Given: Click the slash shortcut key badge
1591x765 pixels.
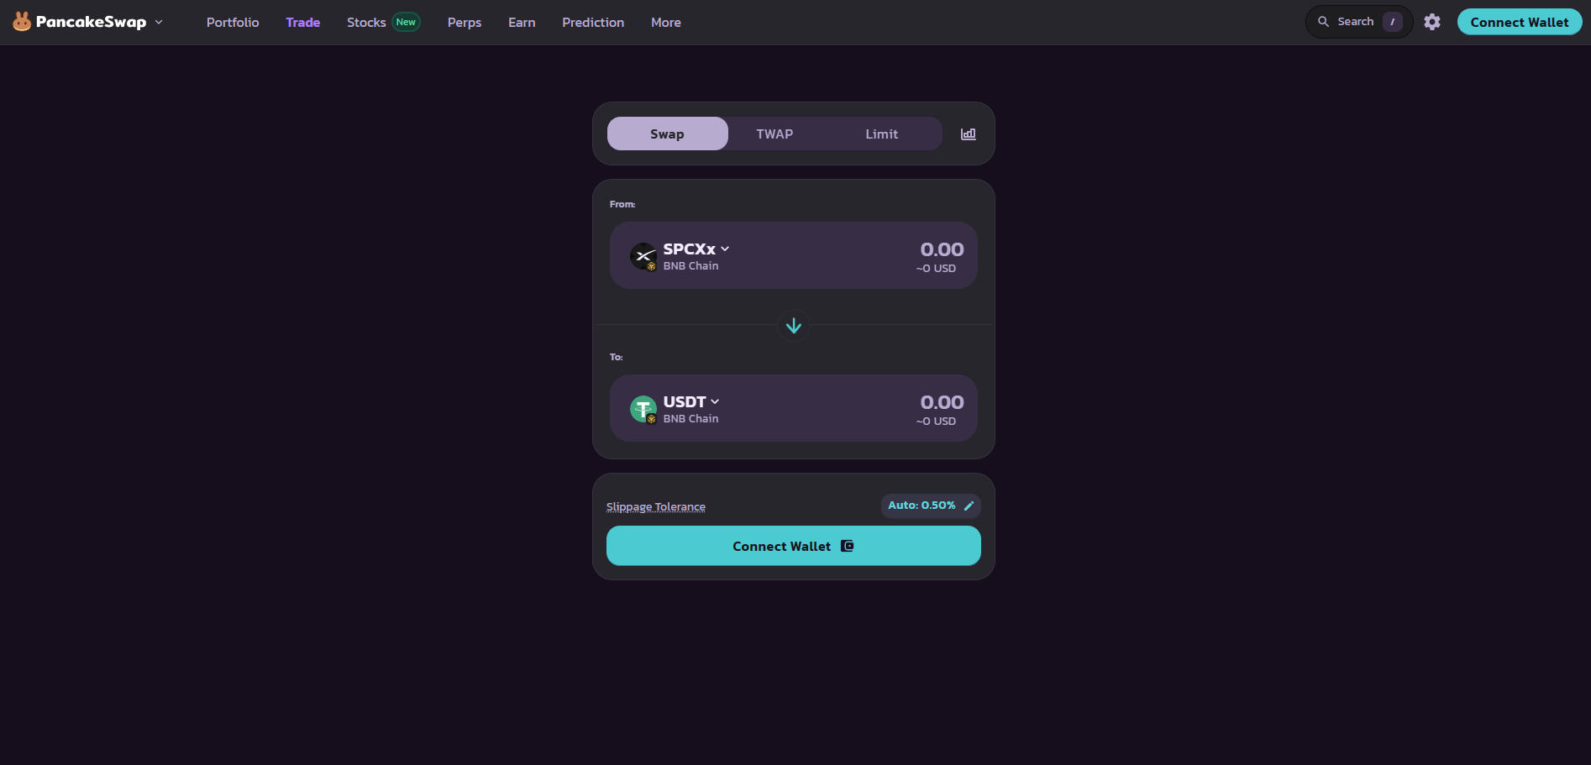Looking at the screenshot, I should [1393, 22].
